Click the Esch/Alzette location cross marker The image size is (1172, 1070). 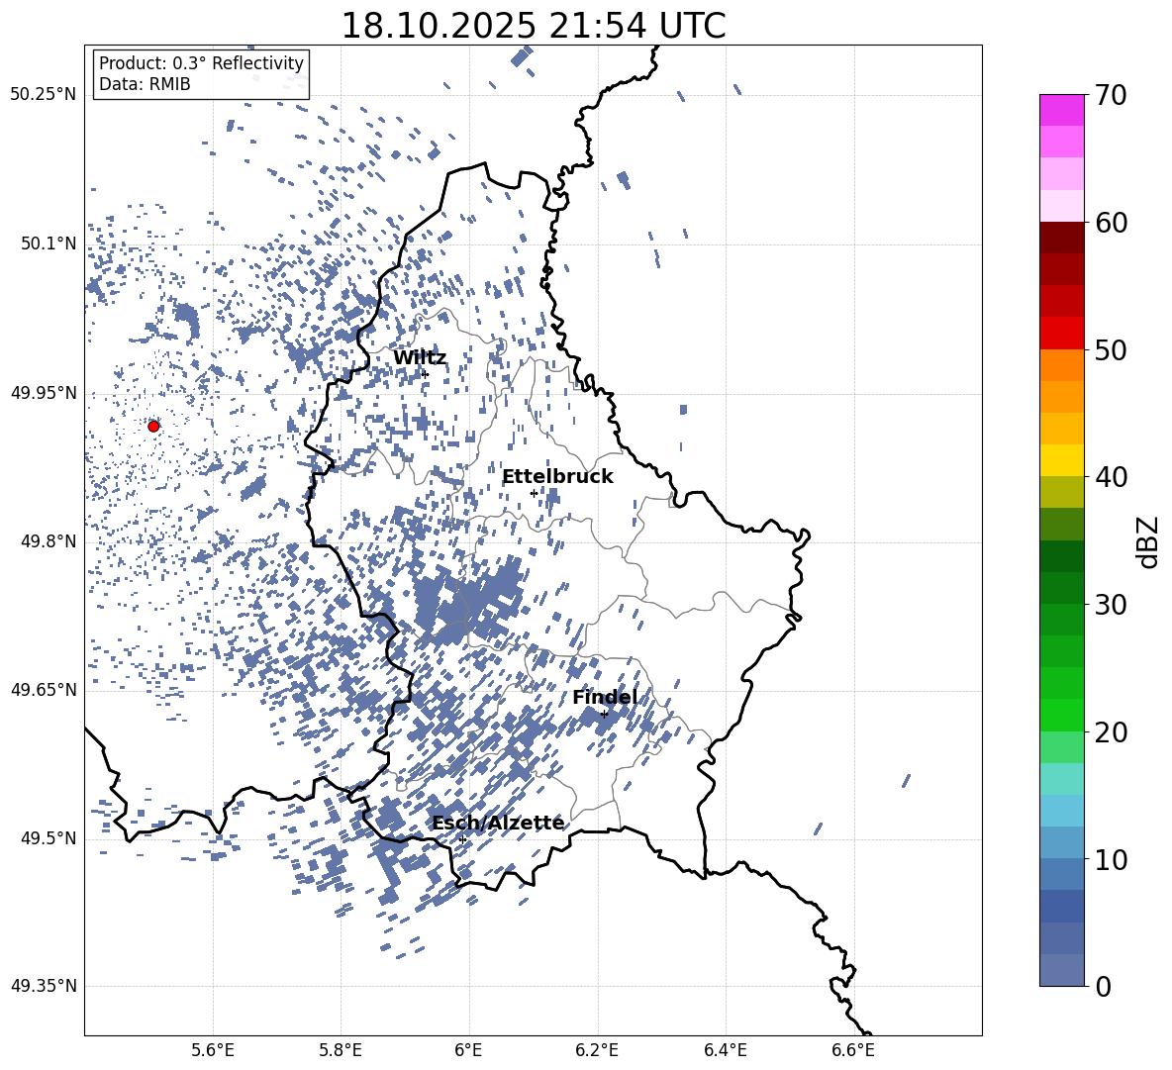point(462,839)
